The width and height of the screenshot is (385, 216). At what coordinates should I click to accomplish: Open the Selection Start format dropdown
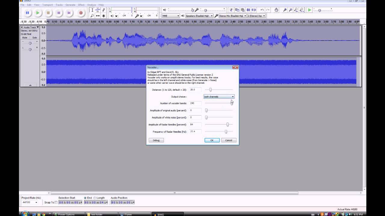pyautogui.click(x=81, y=202)
